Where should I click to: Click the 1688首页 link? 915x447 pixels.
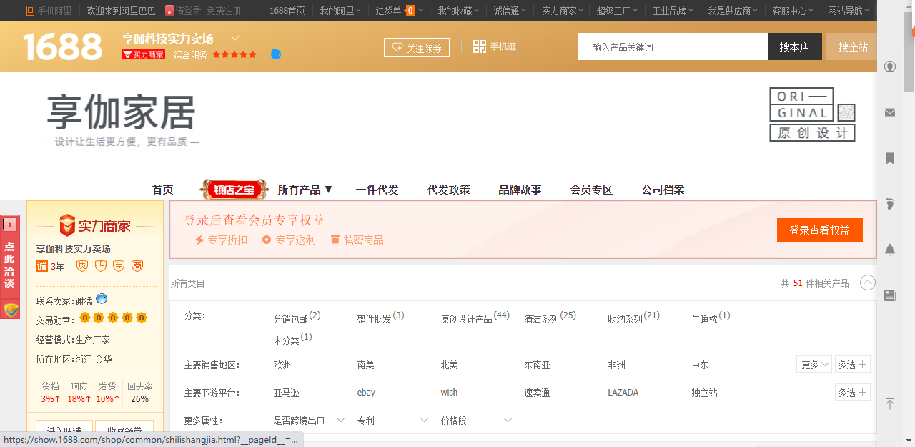287,11
